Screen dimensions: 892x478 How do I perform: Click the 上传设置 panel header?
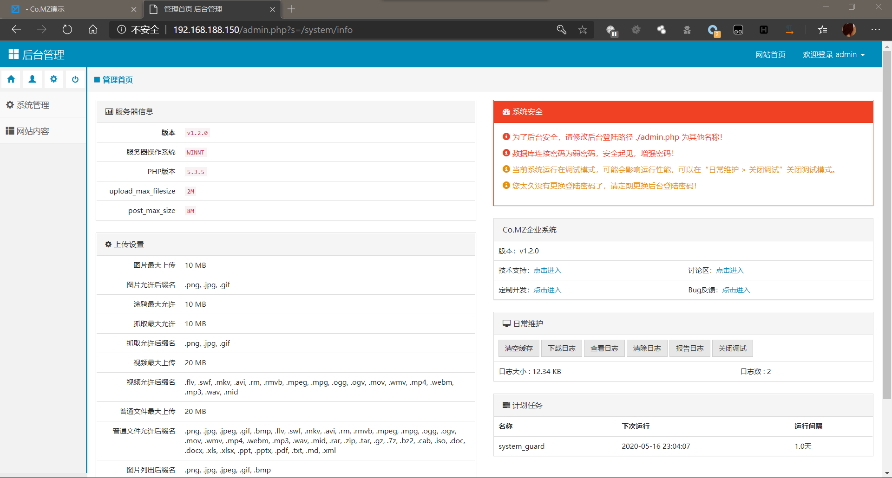coord(286,244)
